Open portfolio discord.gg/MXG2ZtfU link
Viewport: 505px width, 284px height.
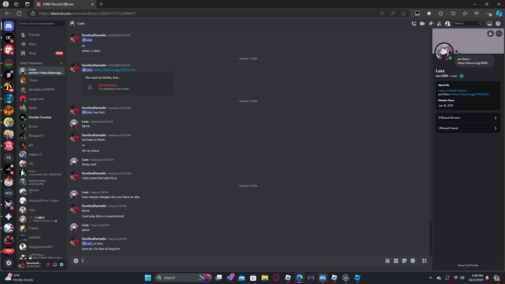click(x=470, y=94)
